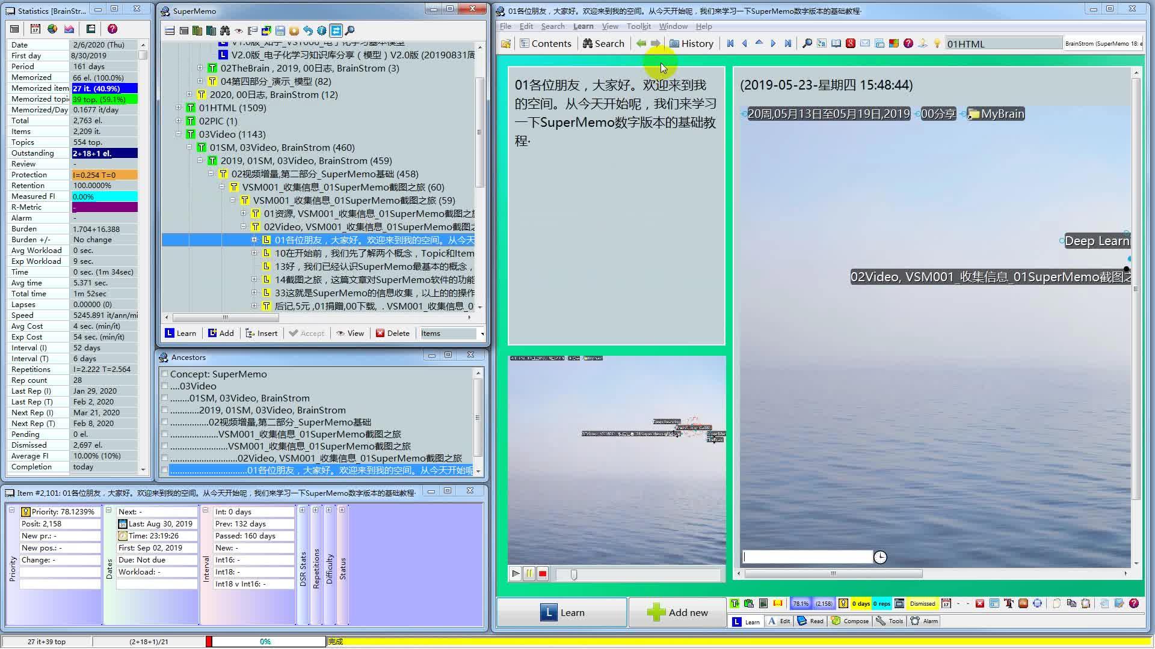Open the Learn menu in the menu bar
Viewport: 1155px width, 649px height.
pos(582,26)
